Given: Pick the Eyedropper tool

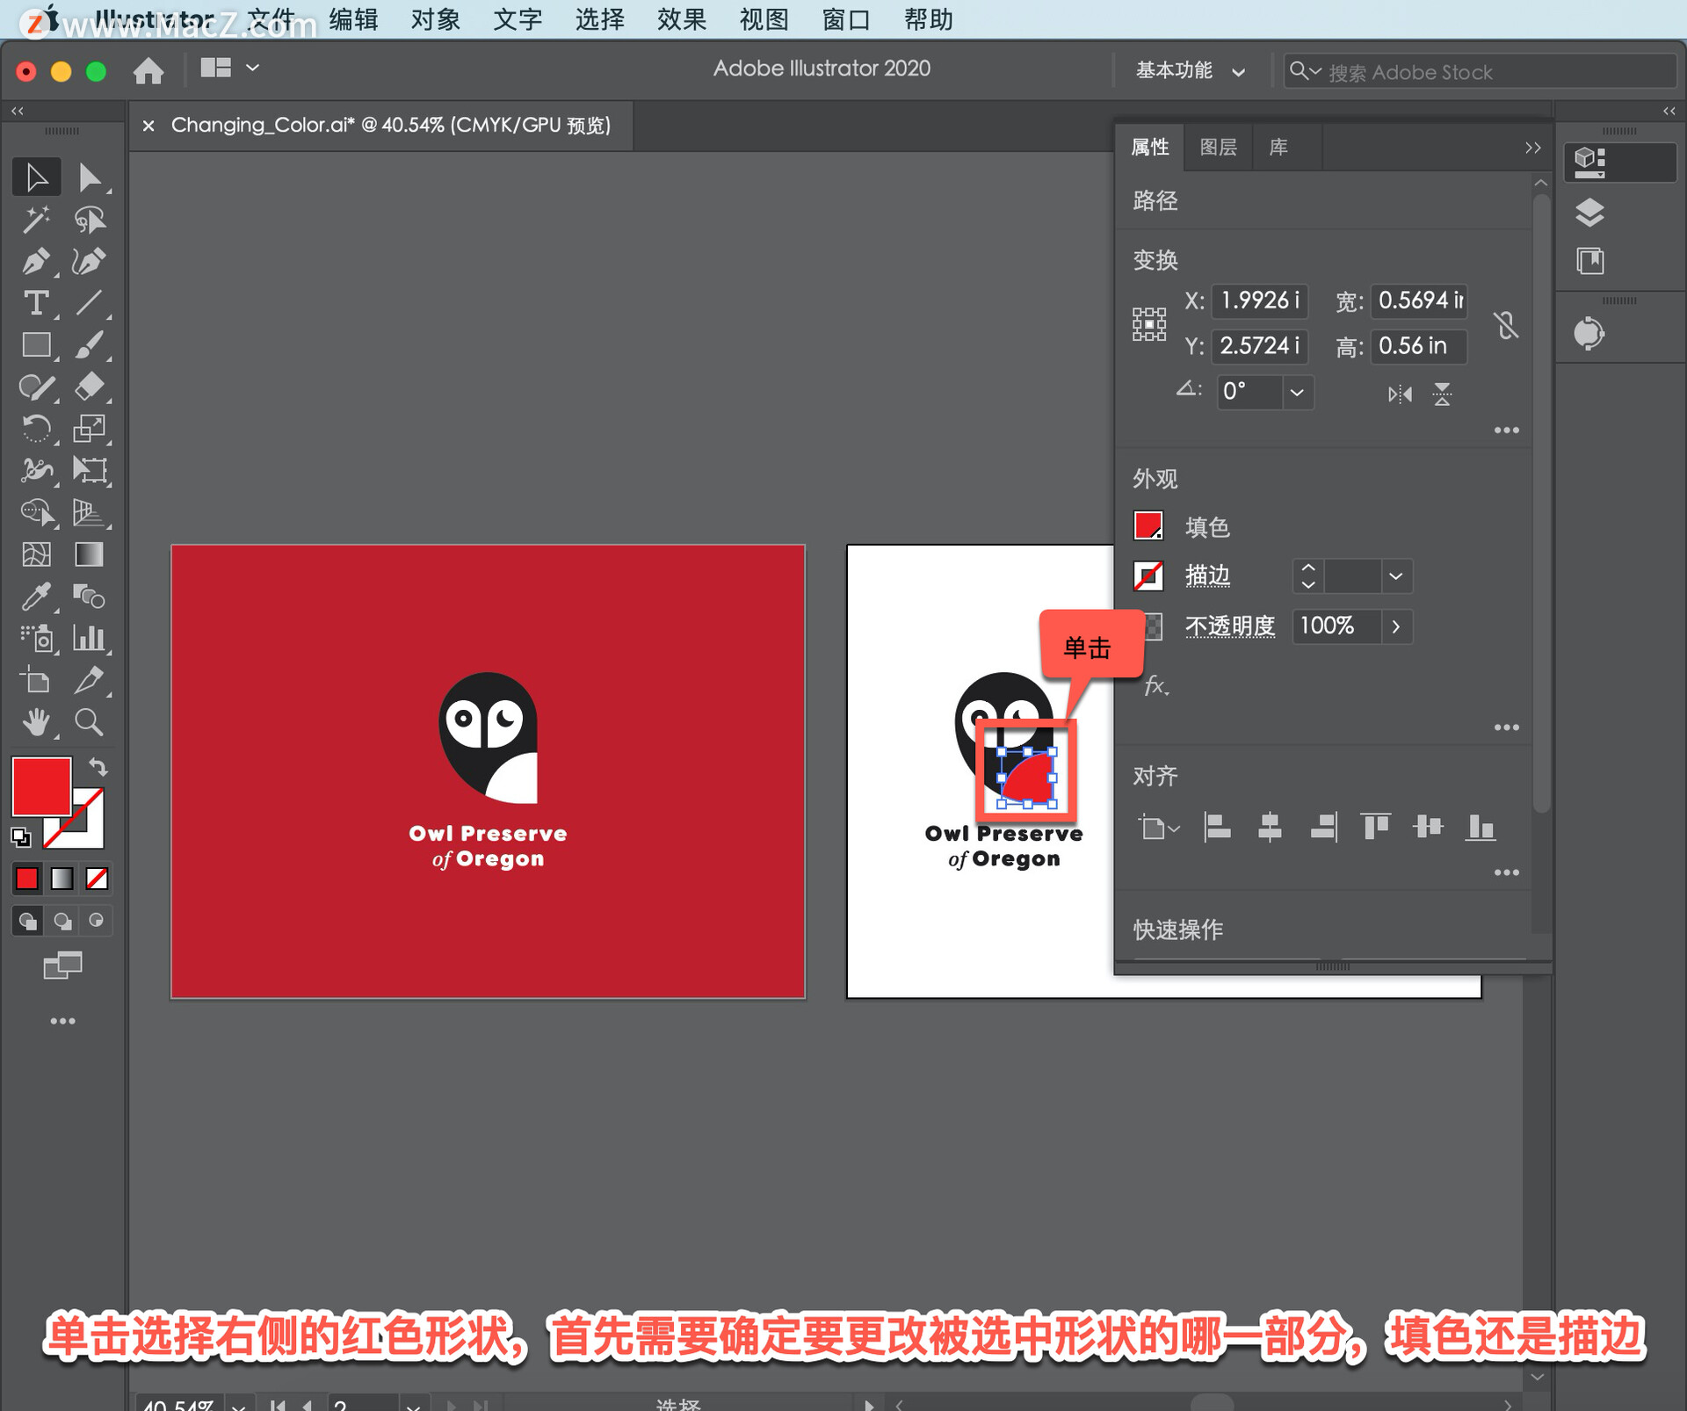Looking at the screenshot, I should click(x=35, y=597).
